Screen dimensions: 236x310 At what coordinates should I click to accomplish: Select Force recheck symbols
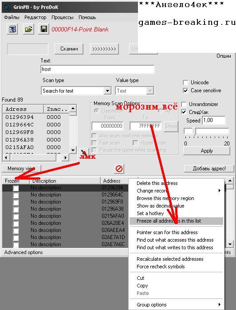pos(176,267)
